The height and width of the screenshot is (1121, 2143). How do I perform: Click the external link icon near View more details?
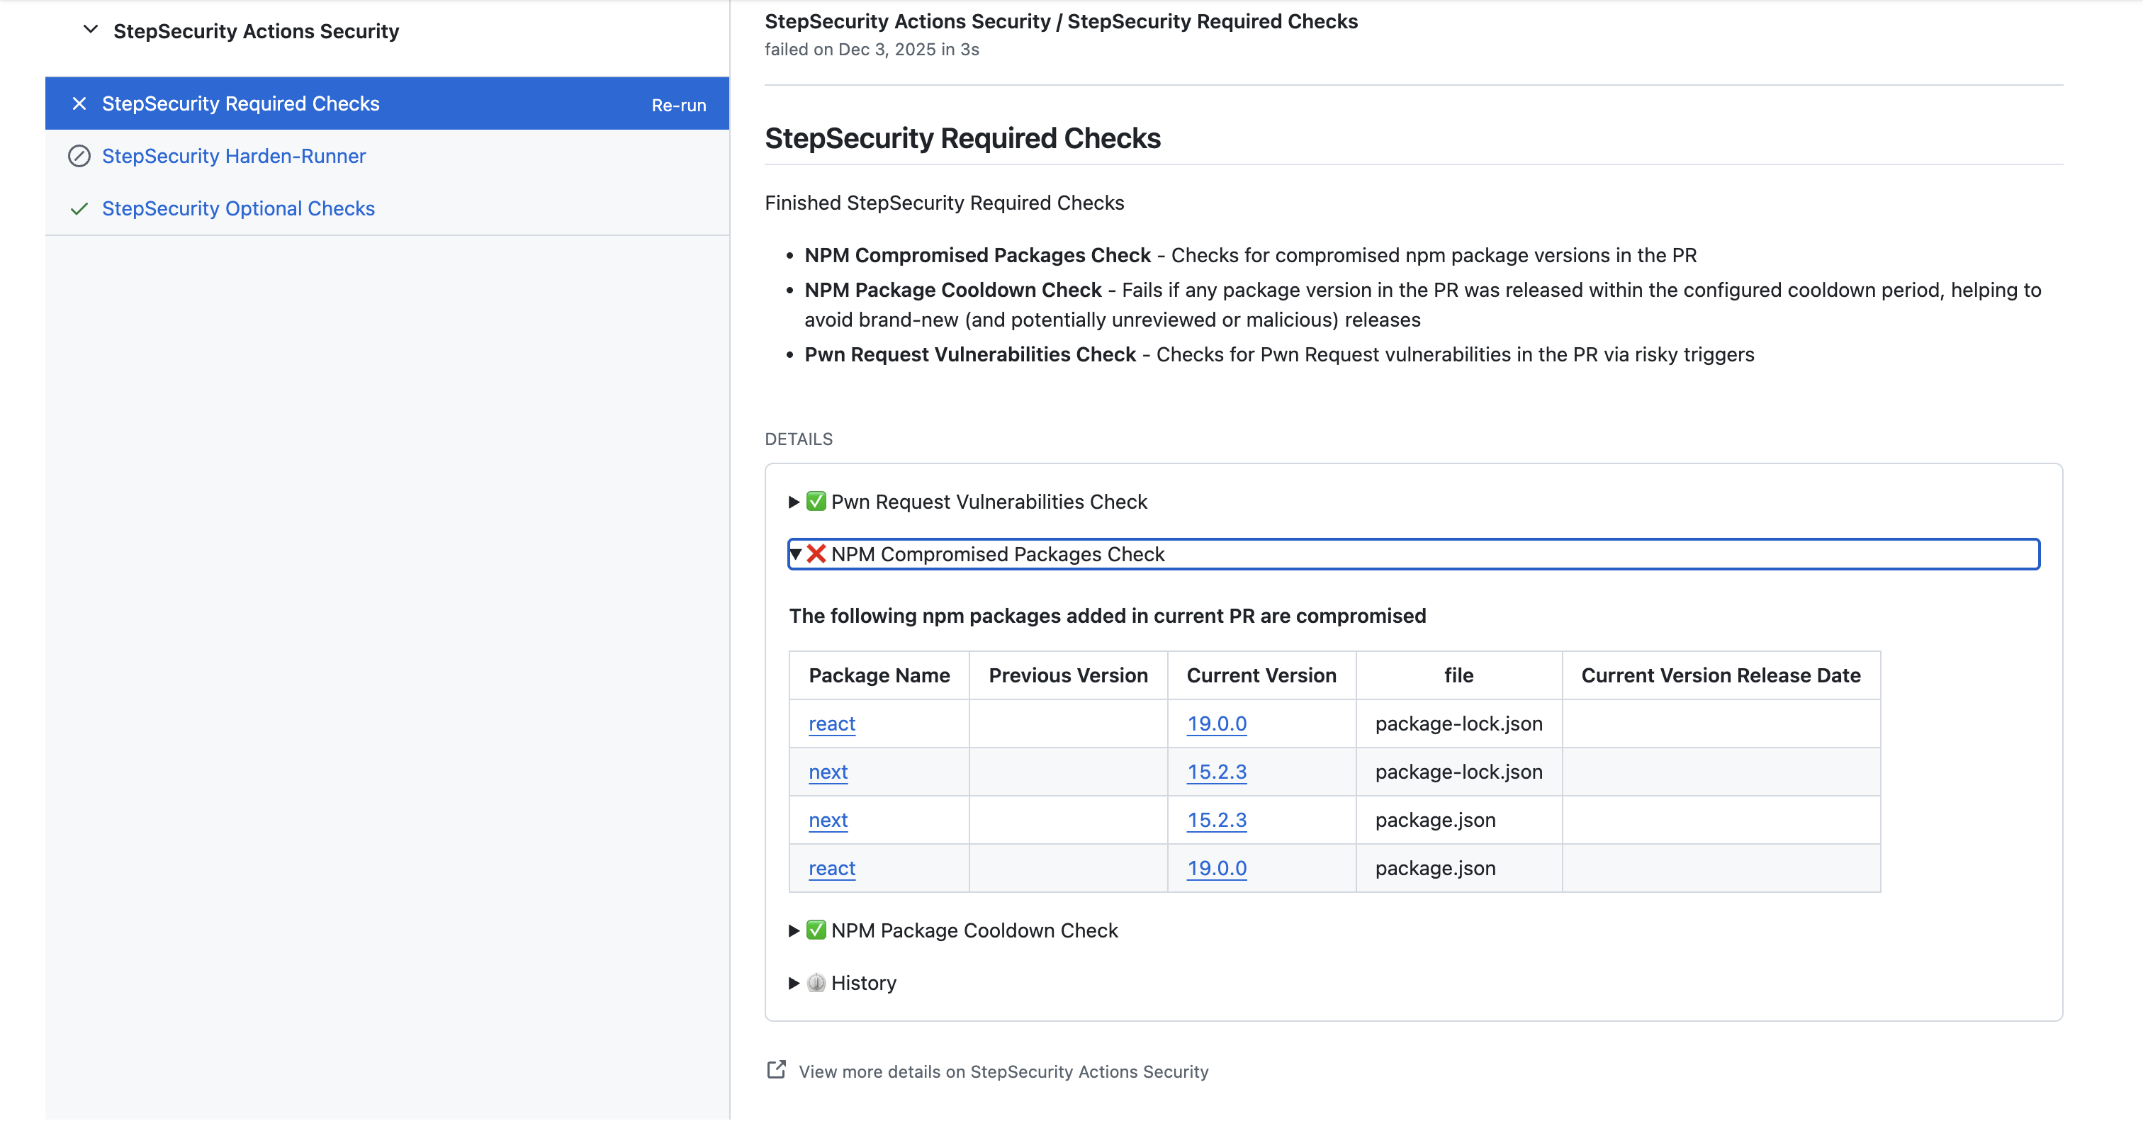(x=775, y=1070)
